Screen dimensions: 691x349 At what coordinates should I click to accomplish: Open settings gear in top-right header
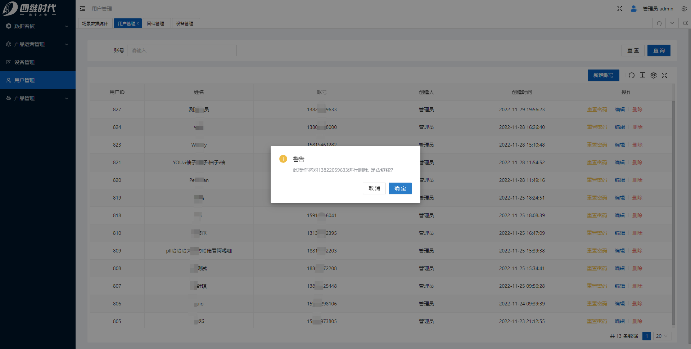point(684,9)
